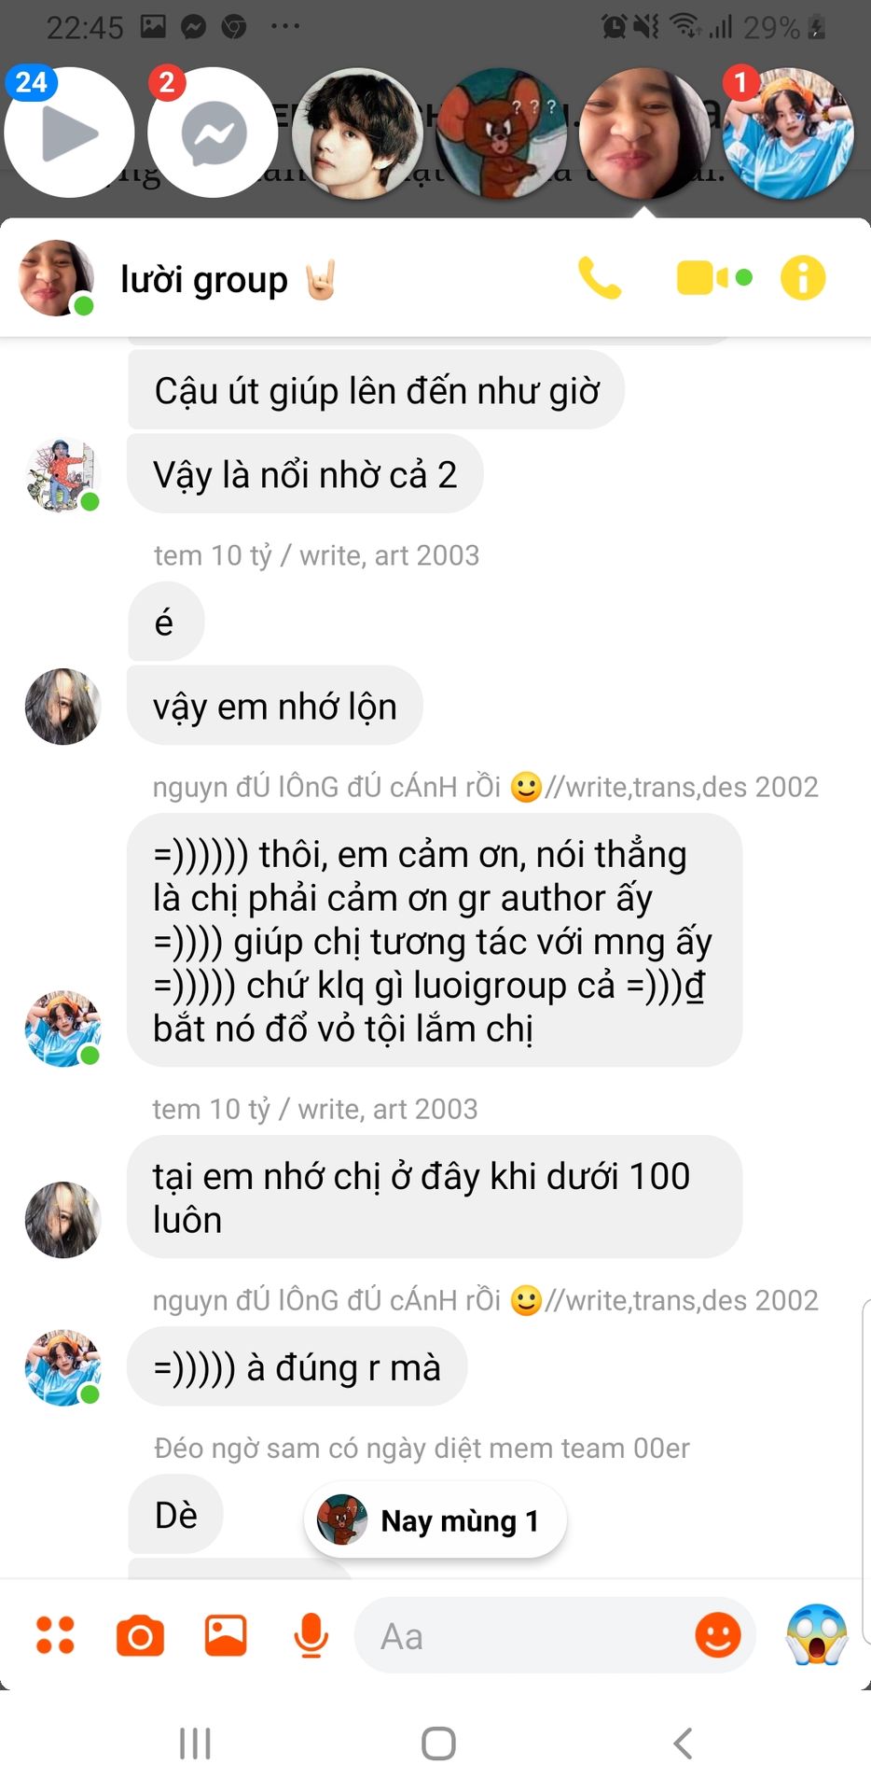Open the Messenger chat head with 2 badge

tap(214, 133)
